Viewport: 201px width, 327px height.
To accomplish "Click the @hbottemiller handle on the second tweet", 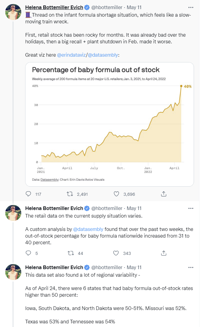I will [107, 208].
